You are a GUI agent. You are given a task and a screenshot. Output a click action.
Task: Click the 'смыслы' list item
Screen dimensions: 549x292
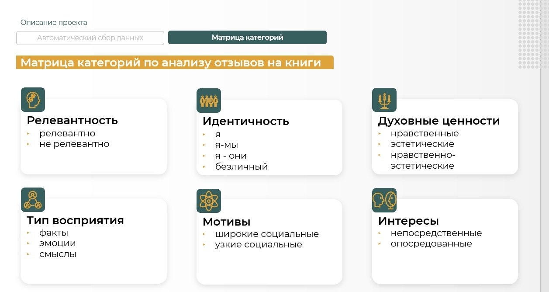[58, 254]
